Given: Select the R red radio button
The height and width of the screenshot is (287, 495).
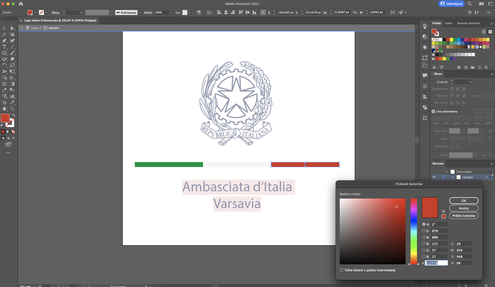Looking at the screenshot, I should coord(424,244).
